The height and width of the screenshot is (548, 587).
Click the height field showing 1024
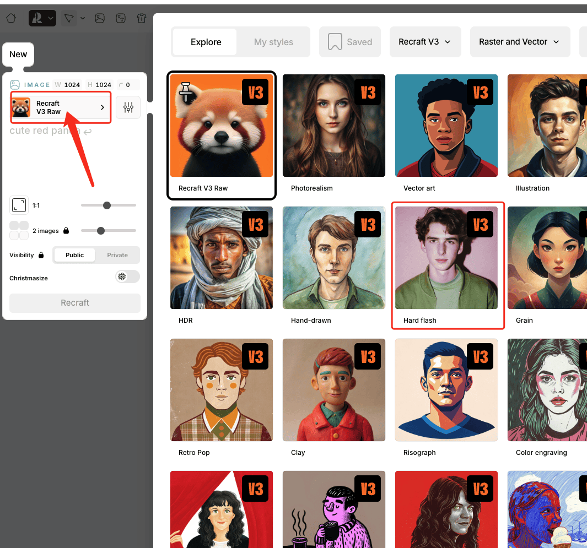[100, 85]
